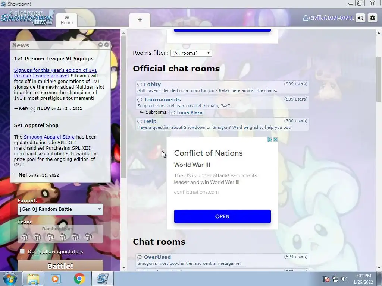Click the OverUsed speech bubble icon

pyautogui.click(x=140, y=258)
